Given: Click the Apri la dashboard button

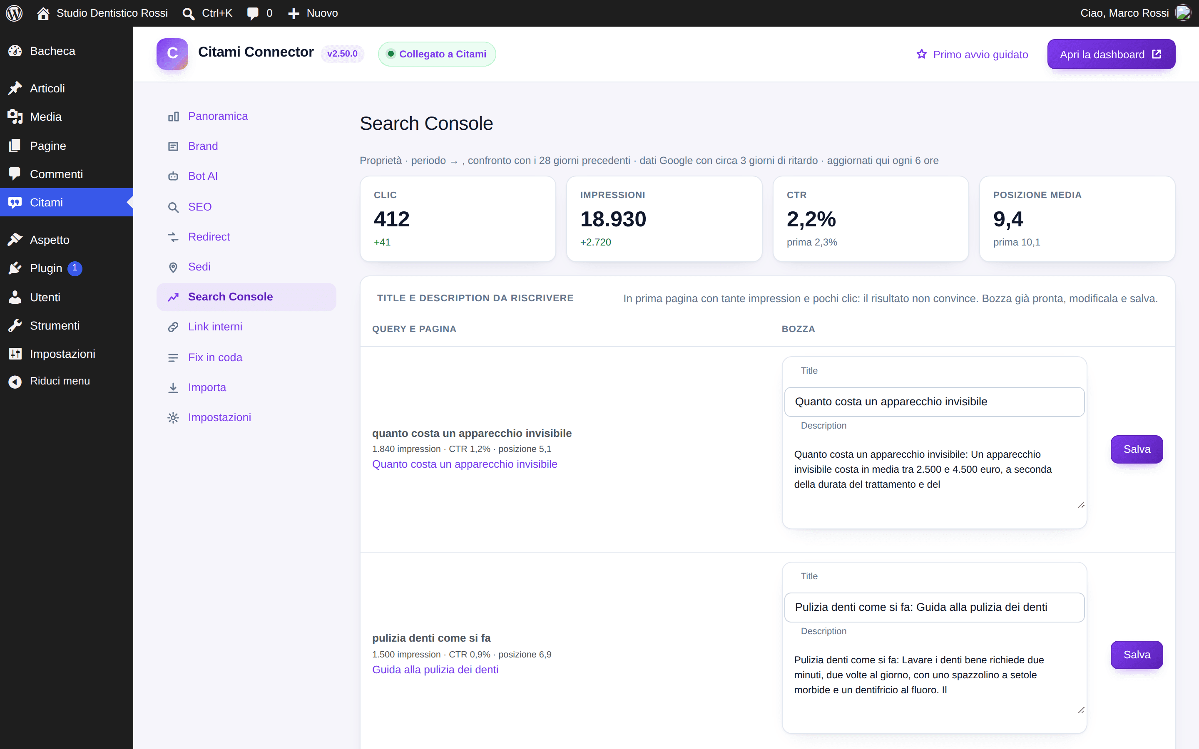Looking at the screenshot, I should (1111, 54).
